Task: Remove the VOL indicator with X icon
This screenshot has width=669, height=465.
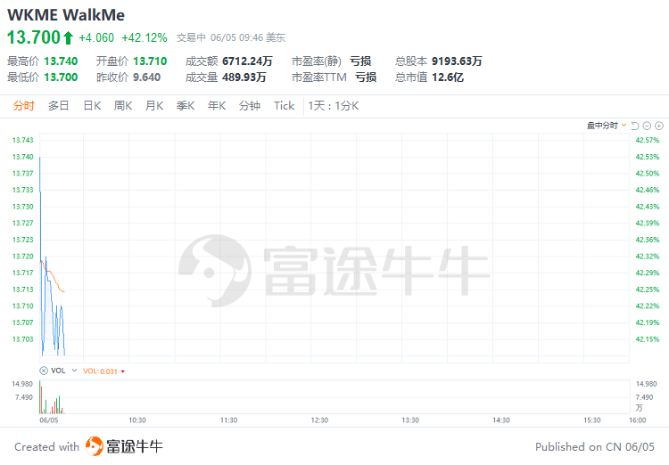Action: pos(44,370)
